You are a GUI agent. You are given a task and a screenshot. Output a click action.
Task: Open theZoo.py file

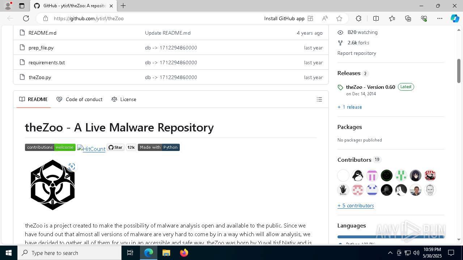[x=40, y=77]
